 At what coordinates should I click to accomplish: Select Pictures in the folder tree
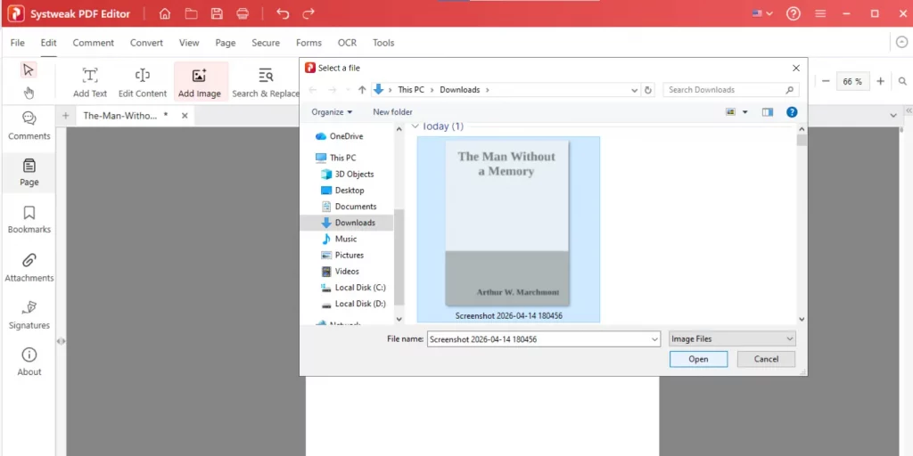[x=349, y=255]
